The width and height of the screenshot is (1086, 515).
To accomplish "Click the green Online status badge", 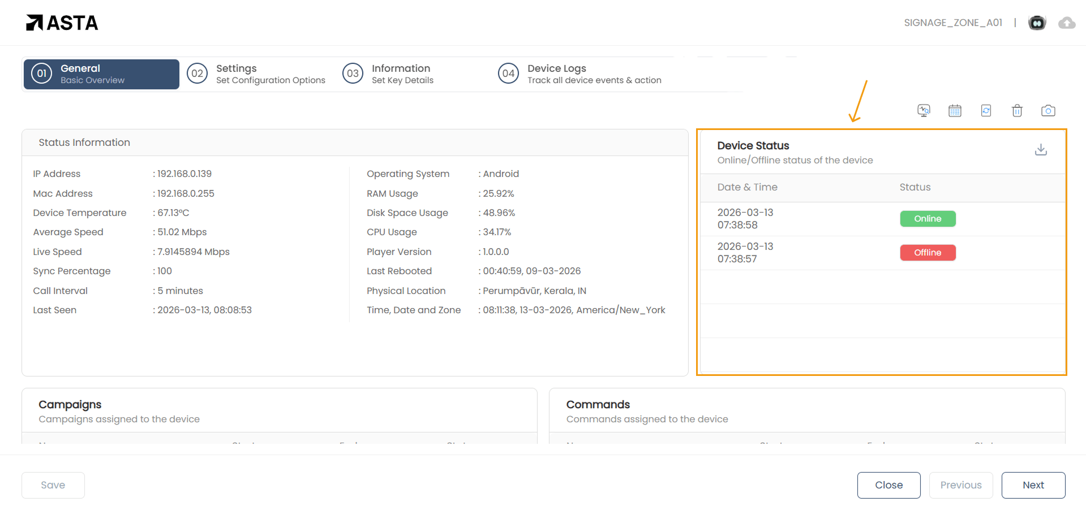I will tap(928, 219).
